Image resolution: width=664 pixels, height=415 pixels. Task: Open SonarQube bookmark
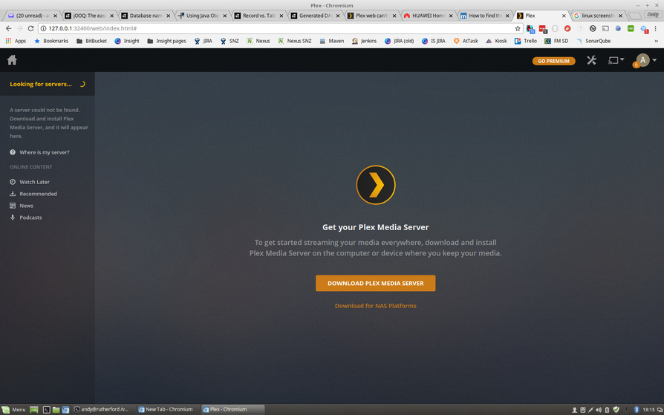[x=593, y=41]
